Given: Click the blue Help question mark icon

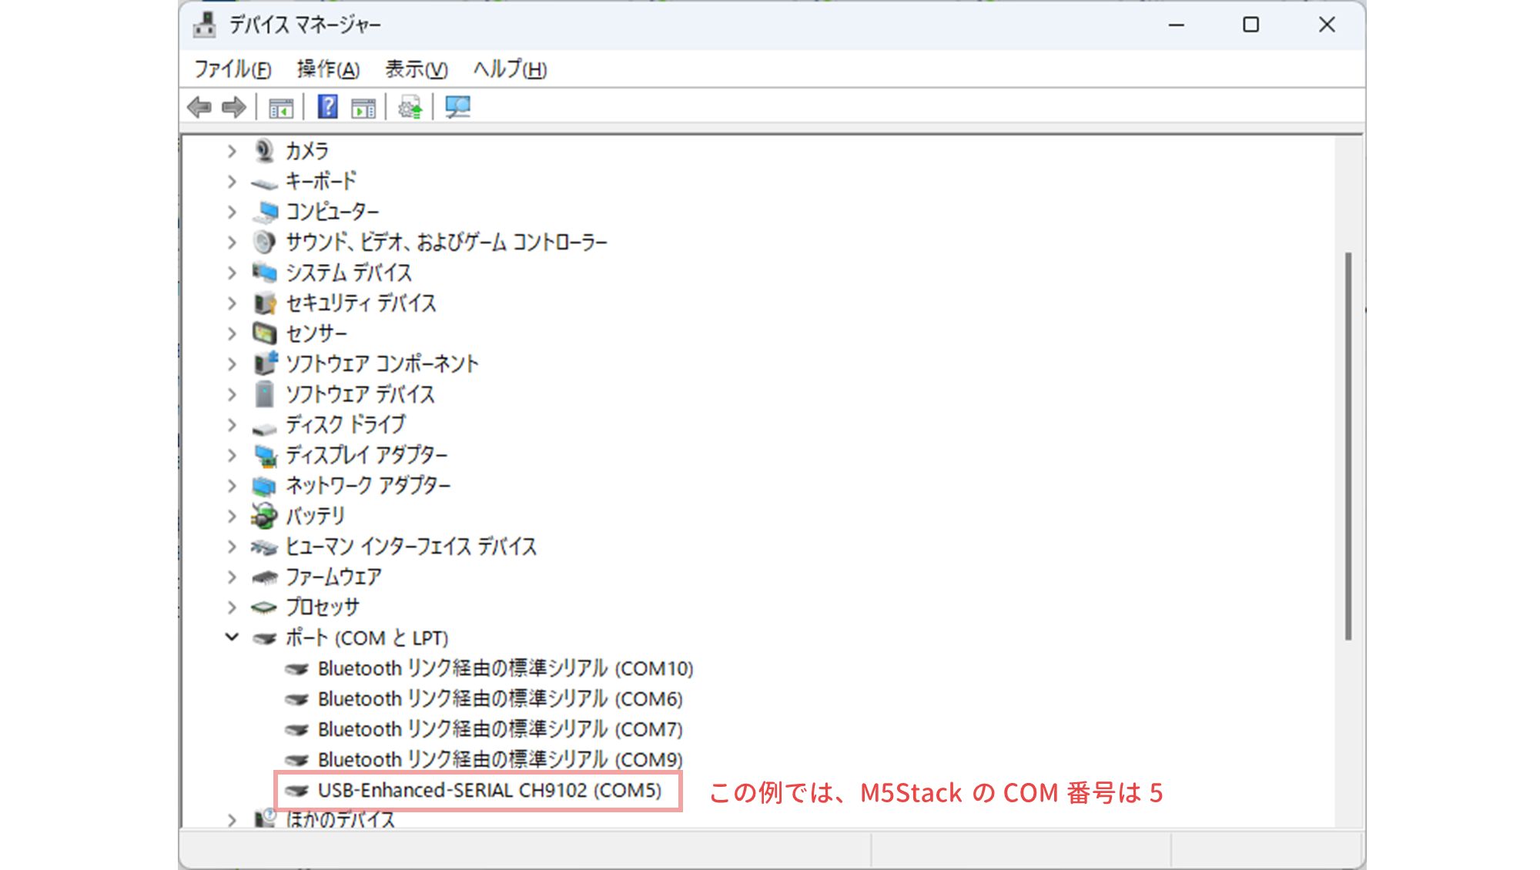Looking at the screenshot, I should [x=328, y=107].
